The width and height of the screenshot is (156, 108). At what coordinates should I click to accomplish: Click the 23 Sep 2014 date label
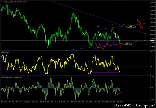35,102
